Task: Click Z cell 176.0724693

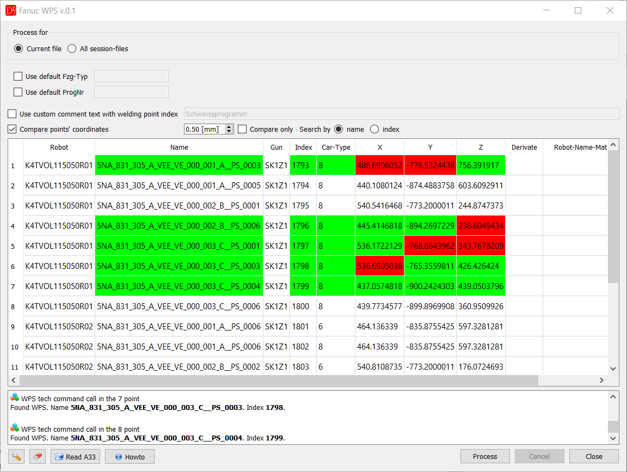Action: pos(481,366)
